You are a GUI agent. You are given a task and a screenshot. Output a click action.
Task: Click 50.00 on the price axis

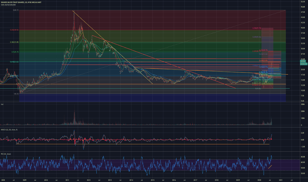pos(303,7)
